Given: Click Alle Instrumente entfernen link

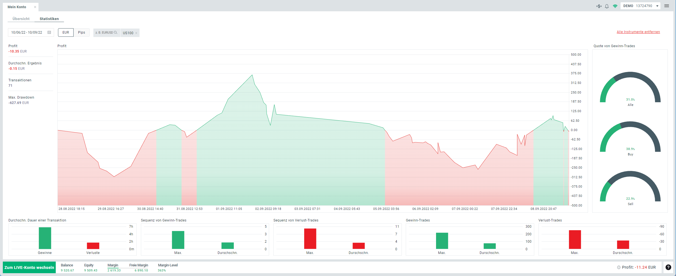Looking at the screenshot, I should [x=638, y=32].
